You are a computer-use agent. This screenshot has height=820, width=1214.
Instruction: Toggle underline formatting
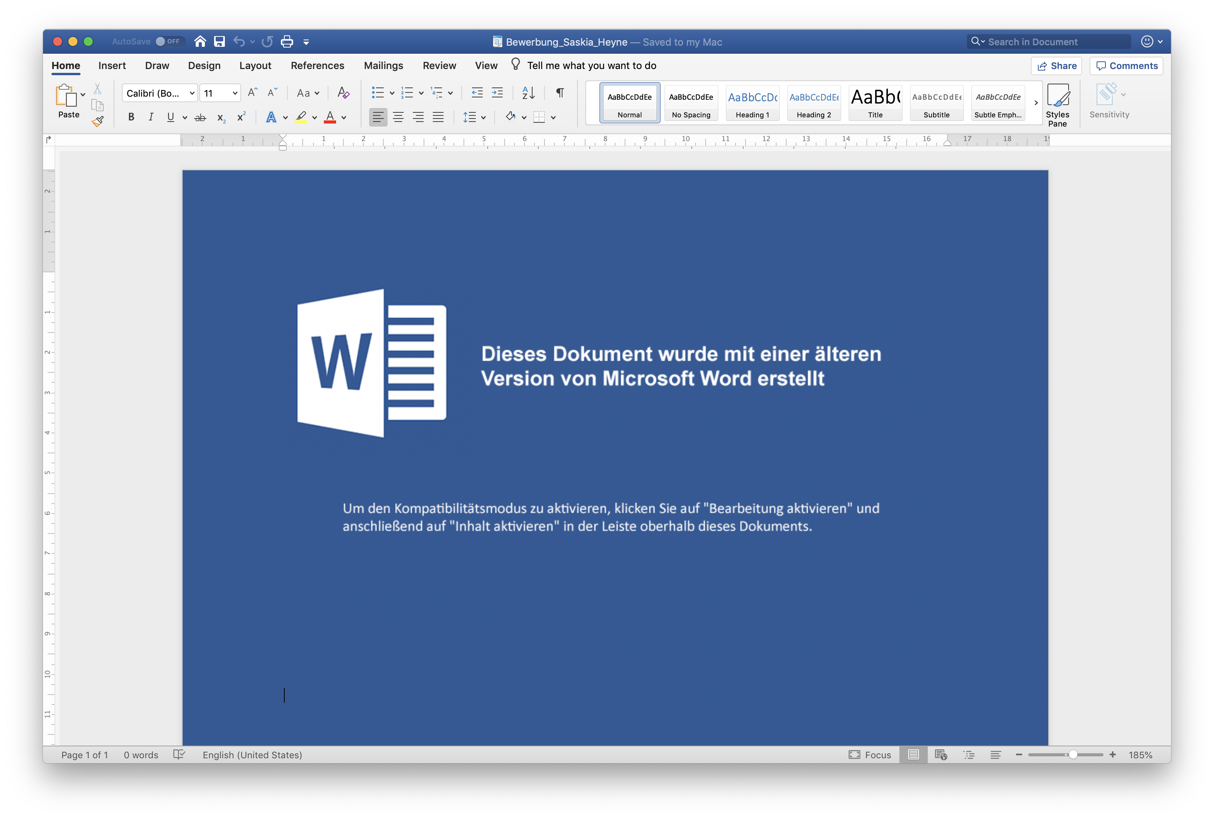pos(170,117)
